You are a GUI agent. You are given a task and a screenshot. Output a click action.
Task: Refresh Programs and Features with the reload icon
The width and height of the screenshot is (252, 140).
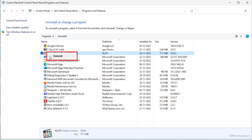(x=192, y=11)
